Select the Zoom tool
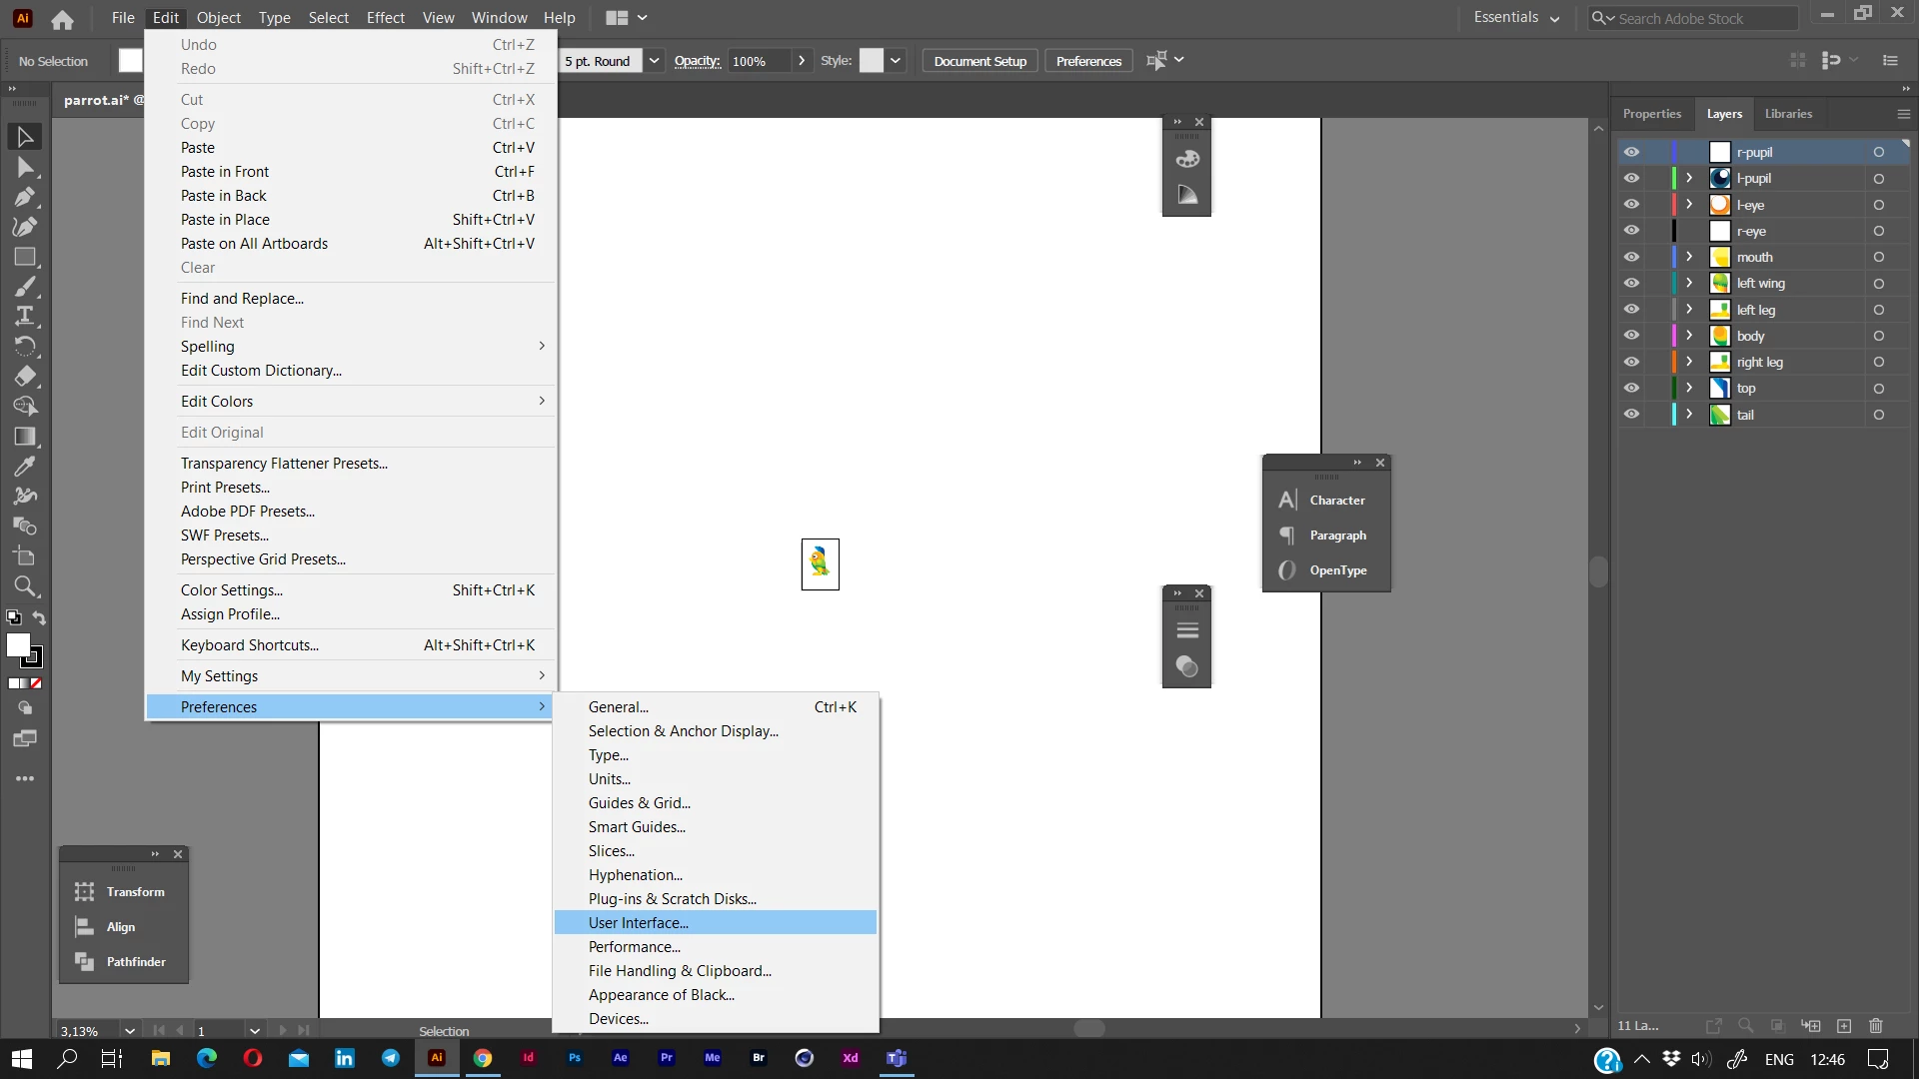Image resolution: width=1919 pixels, height=1079 pixels. point(25,586)
